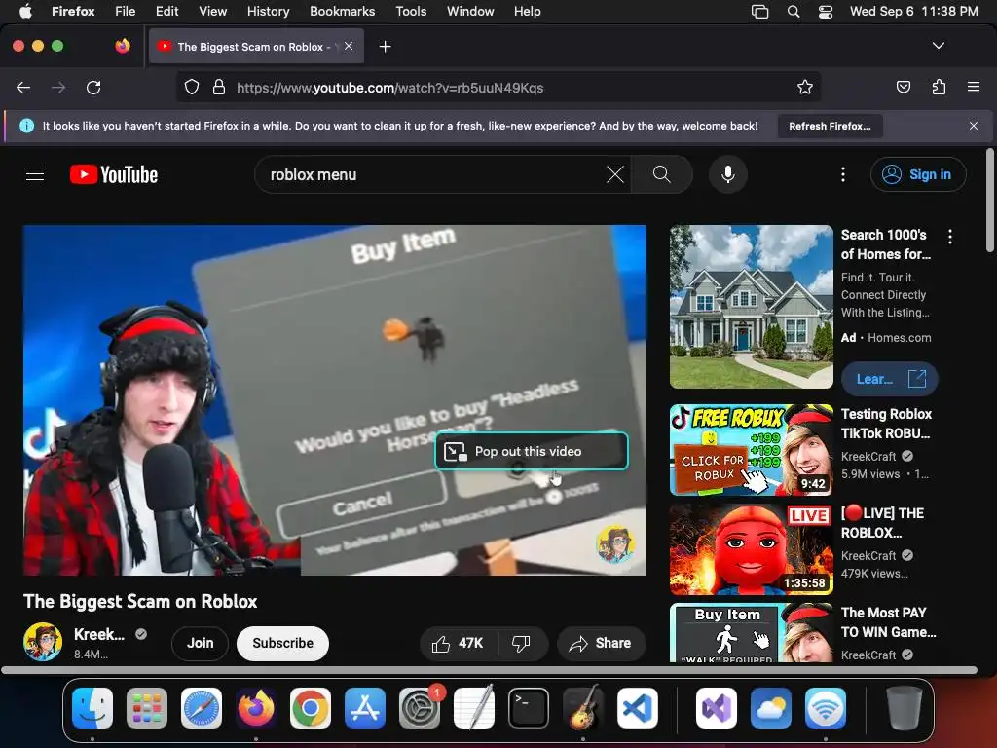Launch Google Chrome from the Dock
The width and height of the screenshot is (997, 748).
[311, 708]
